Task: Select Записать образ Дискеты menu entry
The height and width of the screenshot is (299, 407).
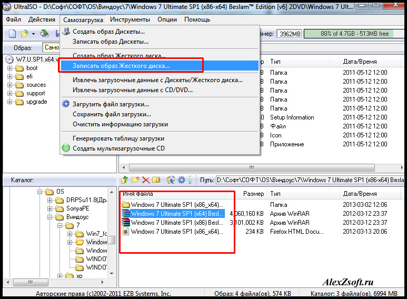Action: point(160,42)
